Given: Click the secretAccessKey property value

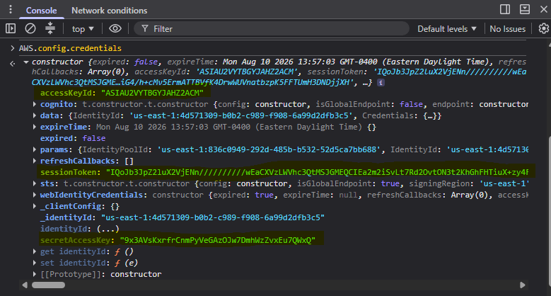Looking at the screenshot, I should [218, 240].
